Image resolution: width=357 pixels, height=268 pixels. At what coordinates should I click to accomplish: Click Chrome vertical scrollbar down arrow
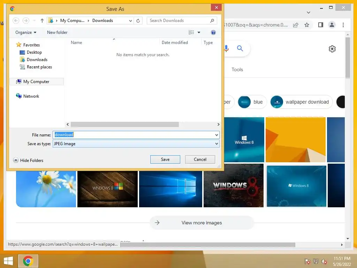coord(348,239)
